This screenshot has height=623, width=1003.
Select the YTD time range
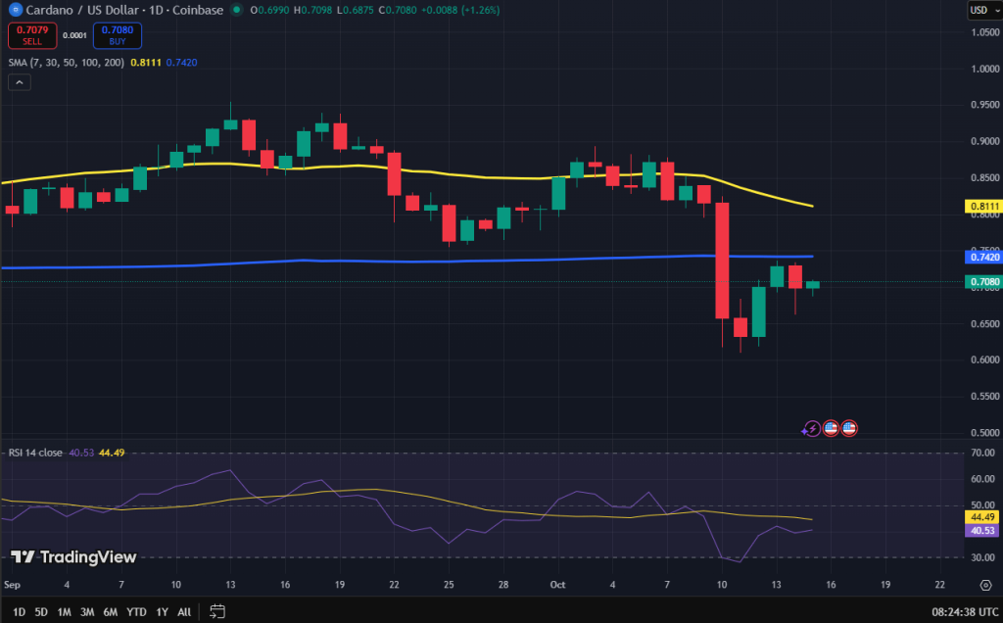point(136,612)
